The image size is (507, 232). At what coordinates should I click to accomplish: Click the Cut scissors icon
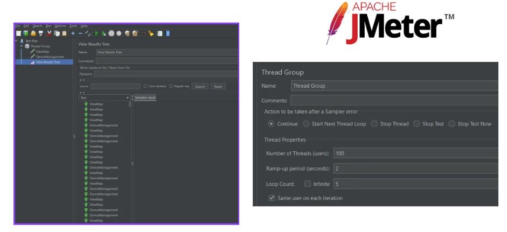[x=49, y=33]
